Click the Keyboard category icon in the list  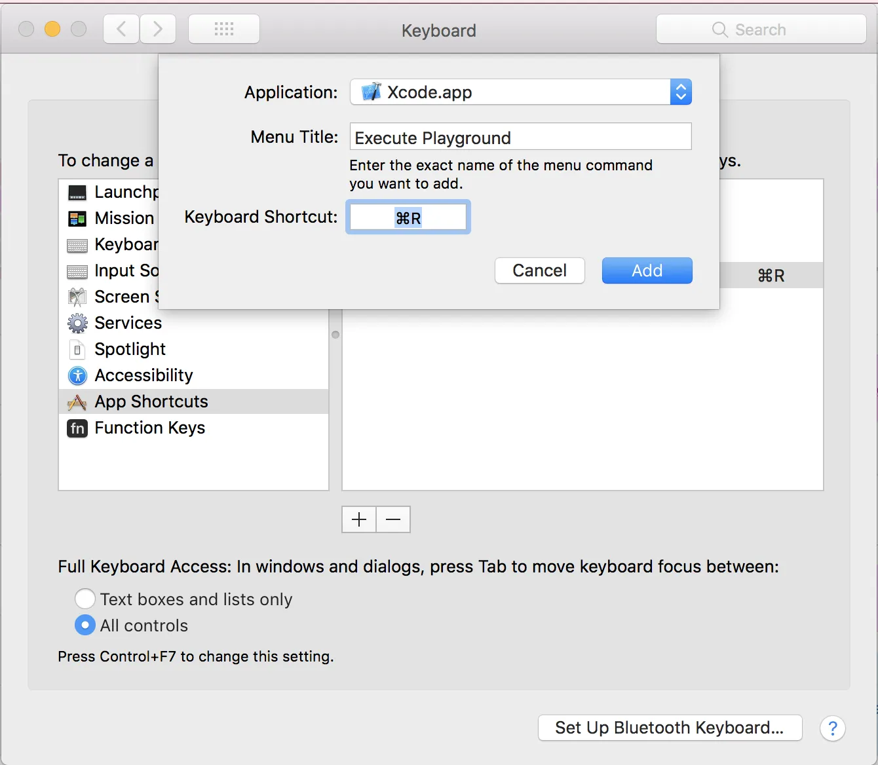click(77, 246)
